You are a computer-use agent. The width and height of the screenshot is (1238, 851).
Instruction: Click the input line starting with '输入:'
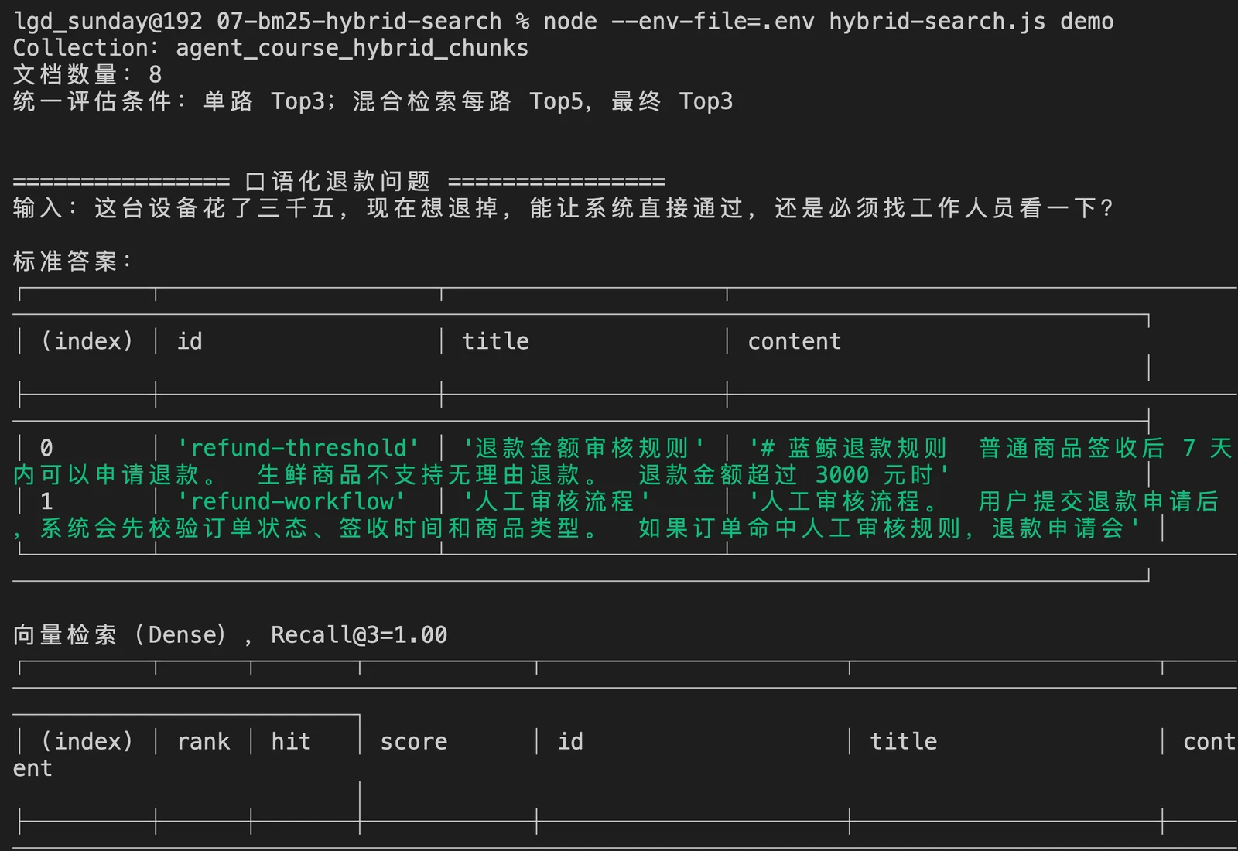tap(563, 208)
